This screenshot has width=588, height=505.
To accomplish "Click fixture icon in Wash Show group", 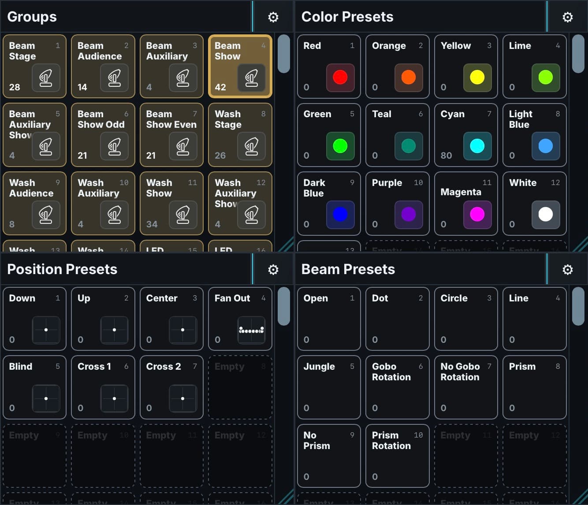I will (x=183, y=215).
